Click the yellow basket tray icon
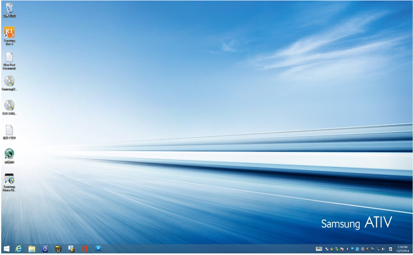 332,249
